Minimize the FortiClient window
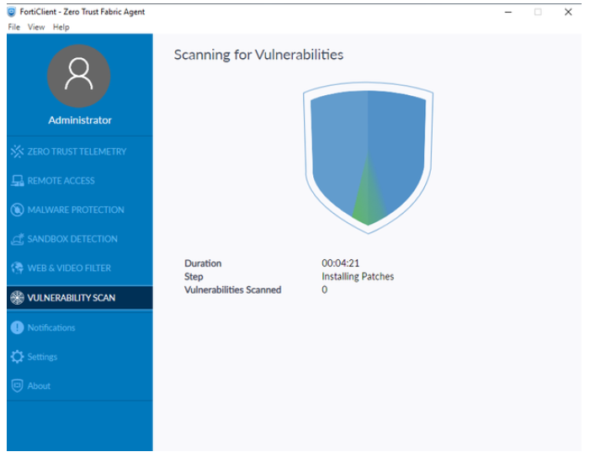The image size is (590, 457). coord(508,12)
